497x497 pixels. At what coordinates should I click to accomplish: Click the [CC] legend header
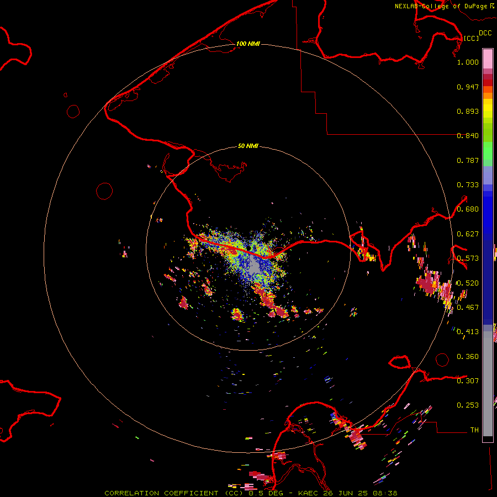coord(471,38)
